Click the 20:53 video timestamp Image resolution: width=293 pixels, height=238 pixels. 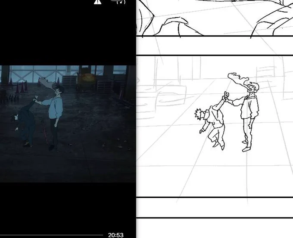tap(115, 235)
